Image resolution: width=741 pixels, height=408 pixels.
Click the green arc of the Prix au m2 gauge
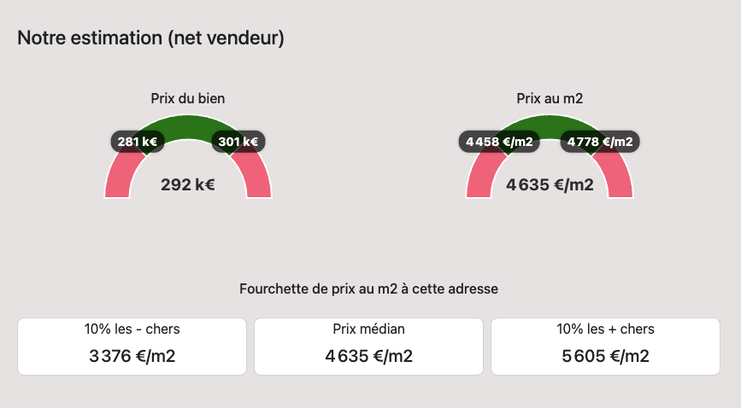(x=550, y=125)
